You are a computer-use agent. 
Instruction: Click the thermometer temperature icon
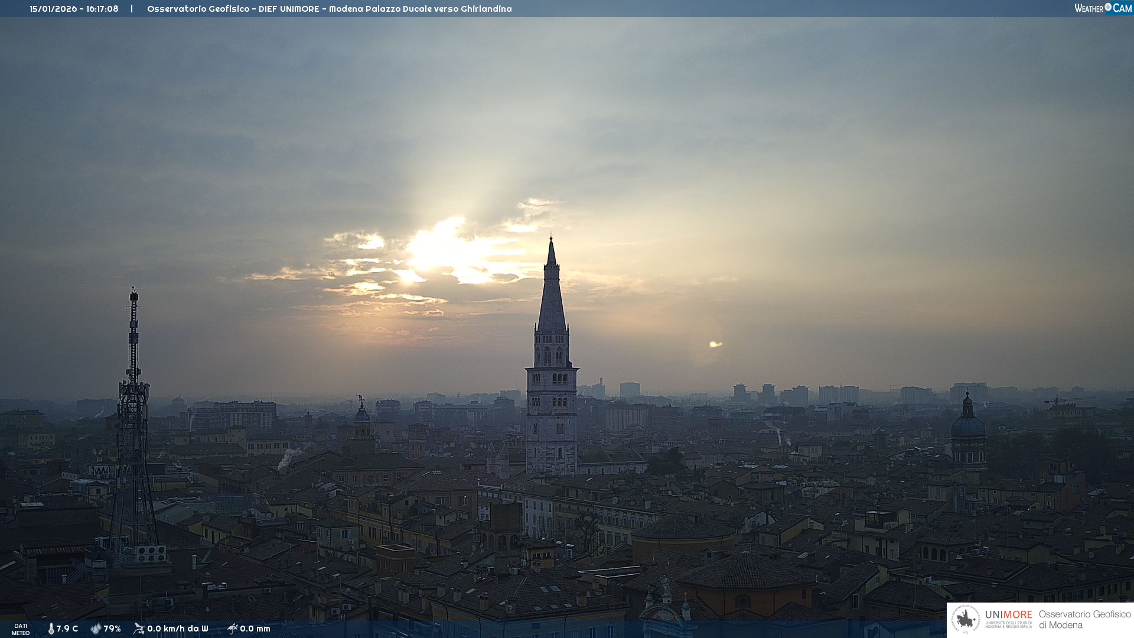pyautogui.click(x=51, y=629)
